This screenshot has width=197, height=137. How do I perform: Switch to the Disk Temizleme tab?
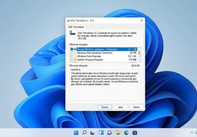(76, 27)
